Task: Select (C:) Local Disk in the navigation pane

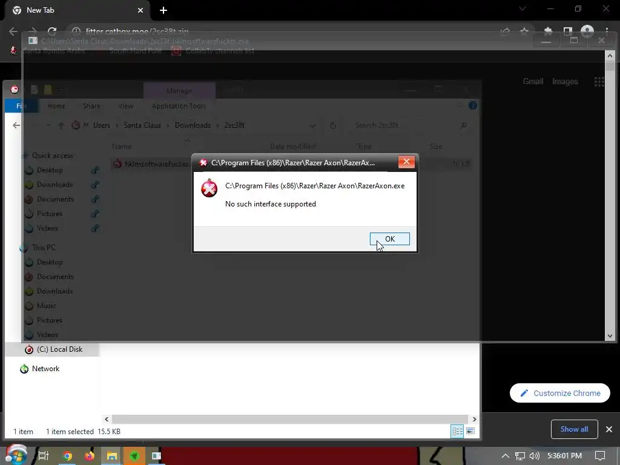Action: (59, 349)
